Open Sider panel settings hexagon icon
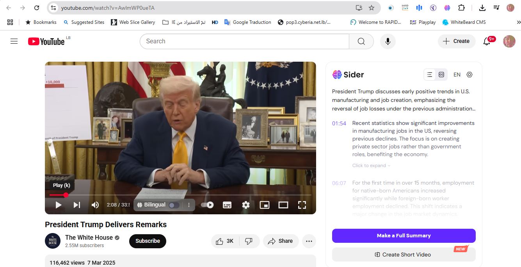This screenshot has height=267, width=521. (x=469, y=75)
